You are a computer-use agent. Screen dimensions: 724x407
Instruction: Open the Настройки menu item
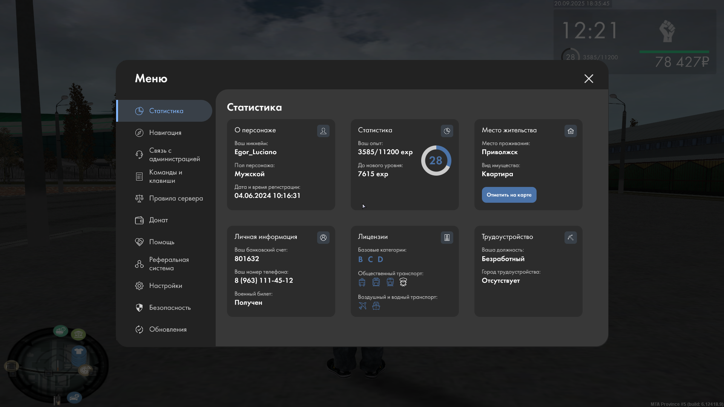point(166,286)
